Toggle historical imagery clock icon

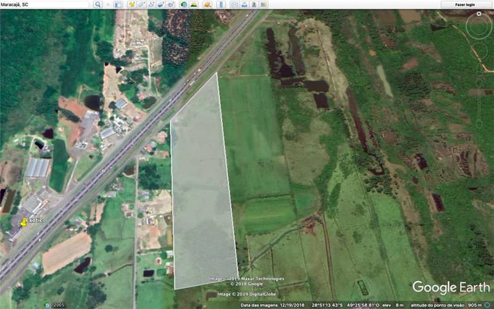tap(184, 4)
